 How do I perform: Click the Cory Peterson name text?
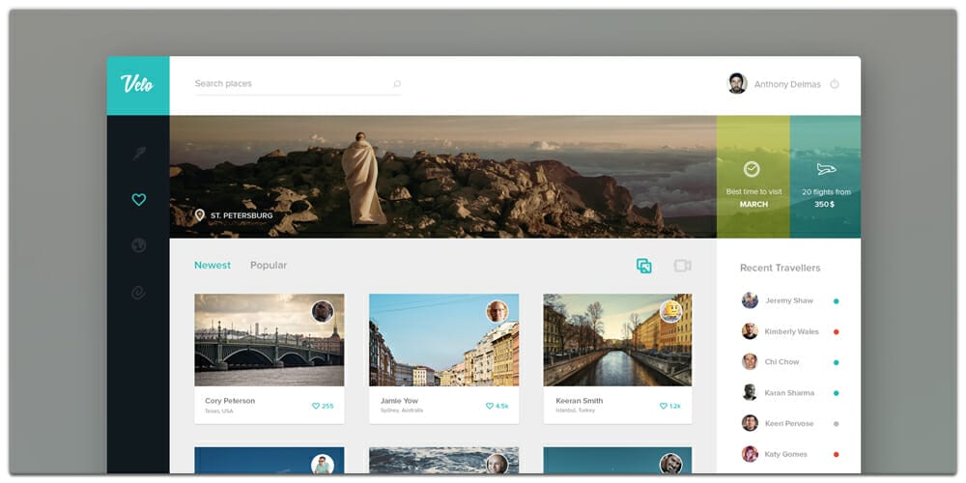230,401
